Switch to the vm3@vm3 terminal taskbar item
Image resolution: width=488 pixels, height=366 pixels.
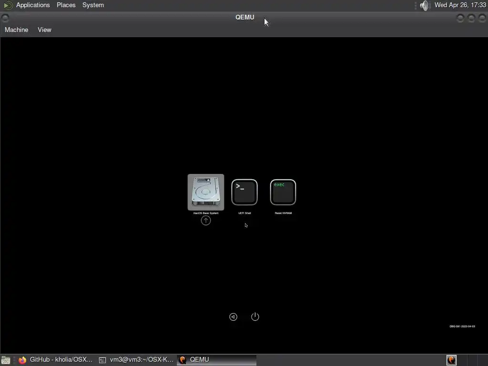[136, 360]
